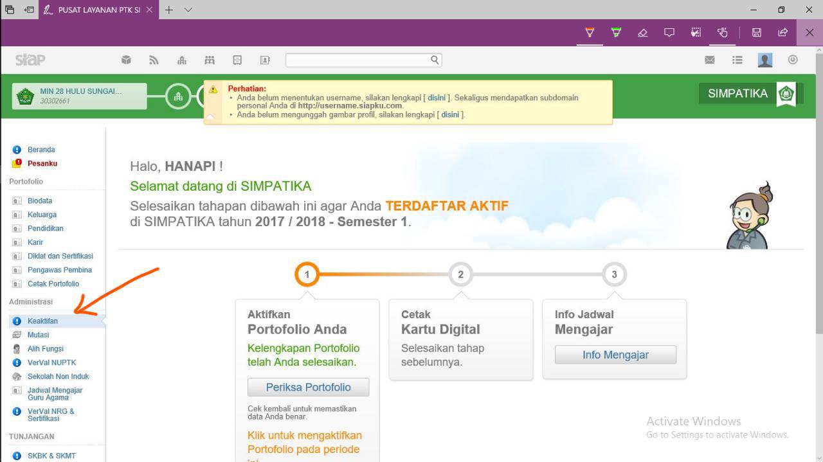Click the Info Mengajar button

pos(615,355)
